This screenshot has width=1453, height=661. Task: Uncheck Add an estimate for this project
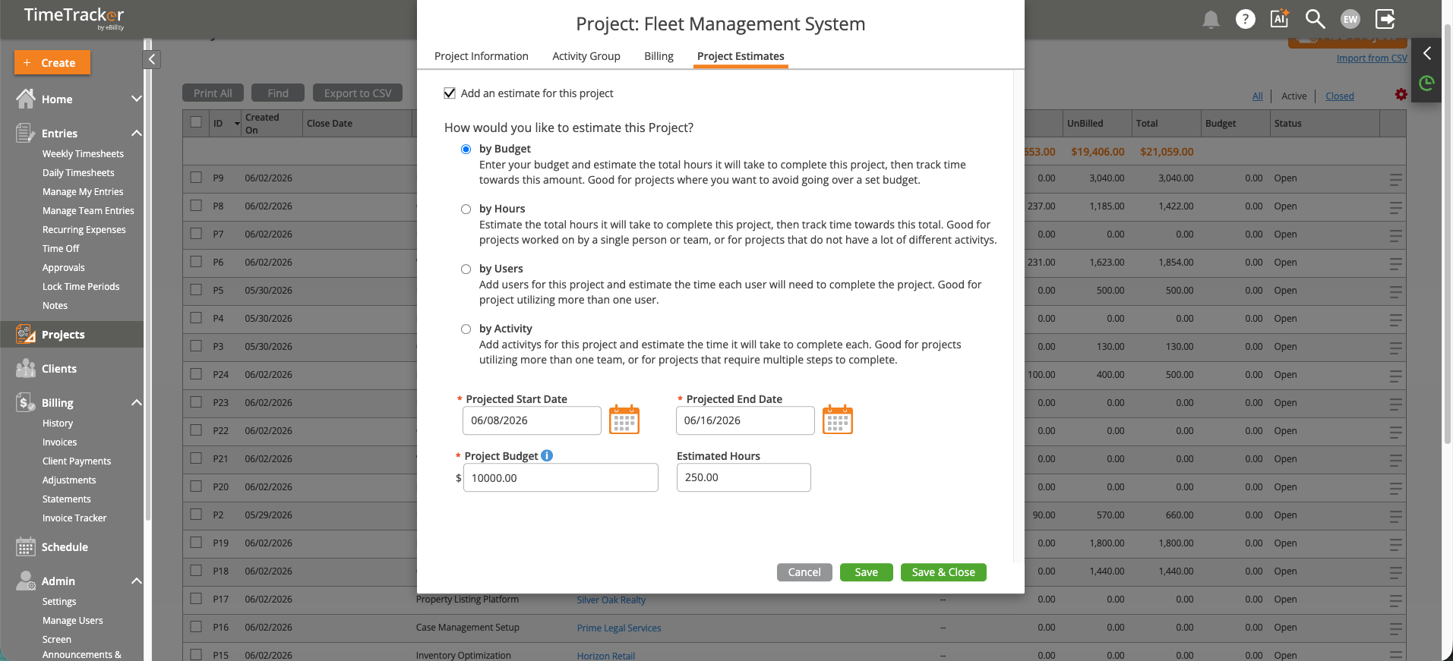(450, 93)
